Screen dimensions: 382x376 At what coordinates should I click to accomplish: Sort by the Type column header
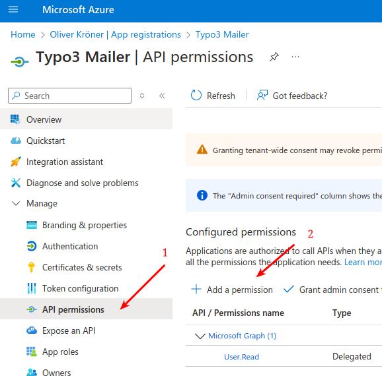(342, 313)
